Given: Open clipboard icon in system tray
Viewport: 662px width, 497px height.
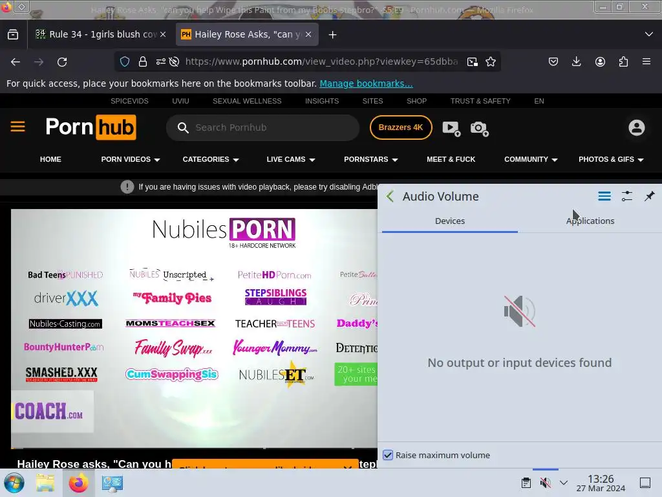Looking at the screenshot, I should click(x=526, y=483).
